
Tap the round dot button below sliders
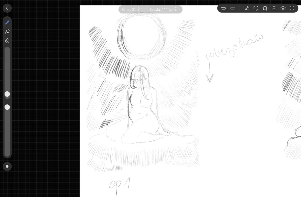(x=7, y=166)
